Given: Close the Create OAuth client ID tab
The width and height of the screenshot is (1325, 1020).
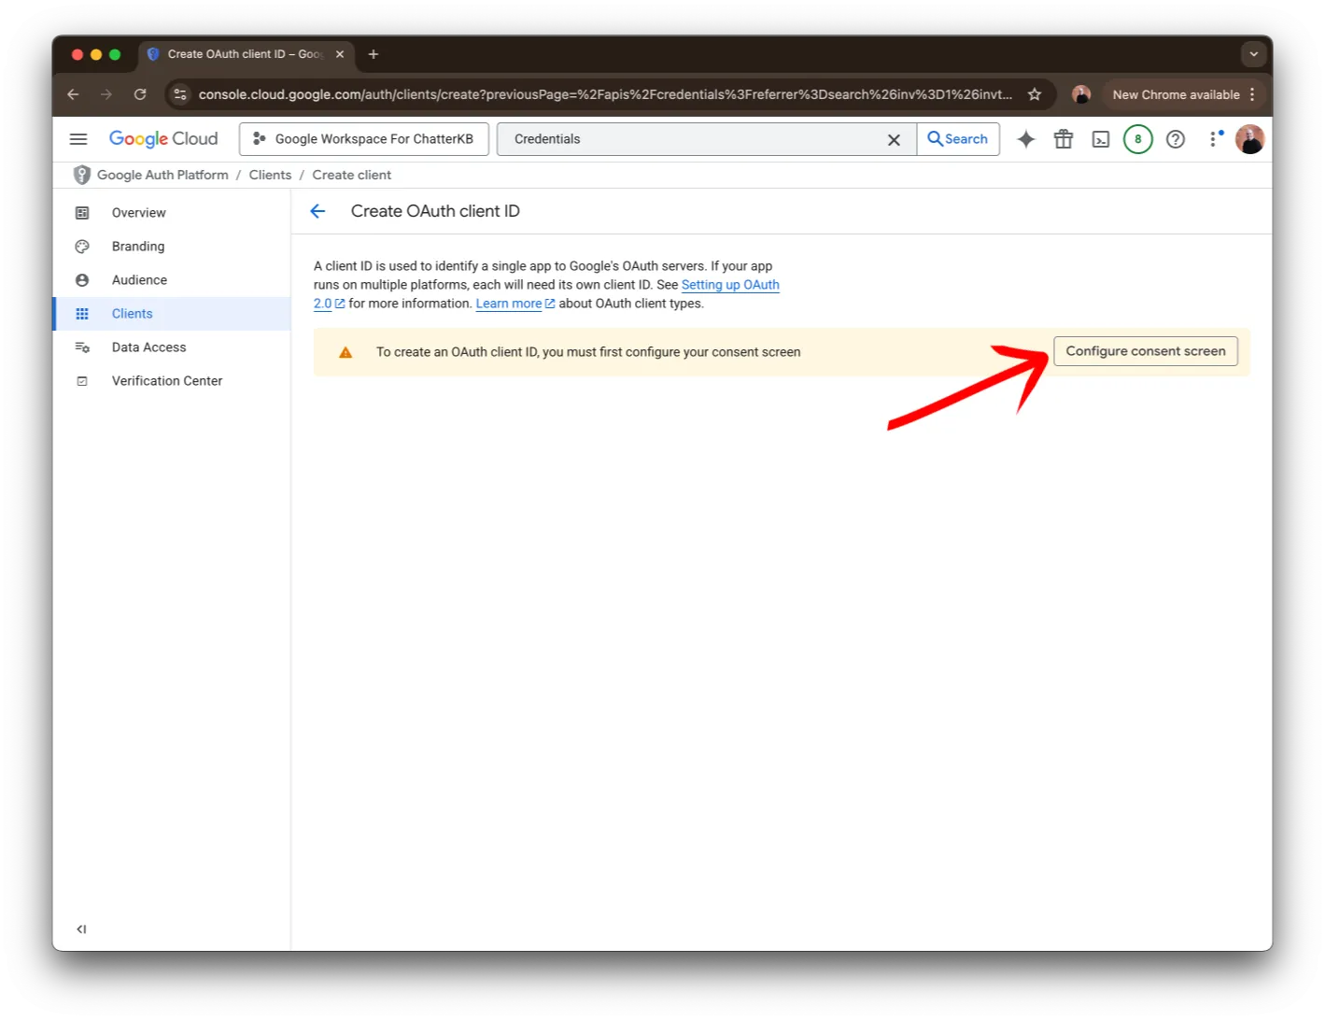Looking at the screenshot, I should [340, 54].
